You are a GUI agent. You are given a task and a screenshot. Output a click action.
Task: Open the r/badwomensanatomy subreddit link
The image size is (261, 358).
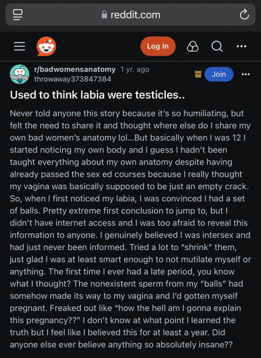pos(75,69)
